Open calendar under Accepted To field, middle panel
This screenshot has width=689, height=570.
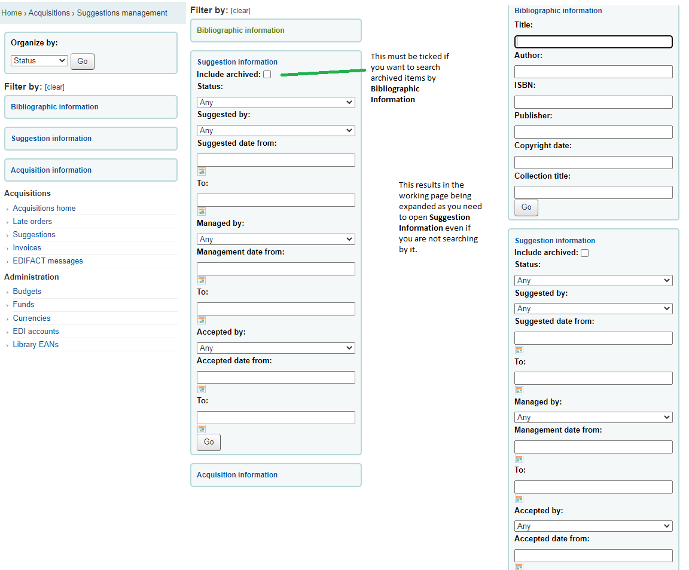click(x=202, y=429)
